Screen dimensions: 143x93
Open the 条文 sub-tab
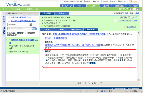click(x=47, y=30)
